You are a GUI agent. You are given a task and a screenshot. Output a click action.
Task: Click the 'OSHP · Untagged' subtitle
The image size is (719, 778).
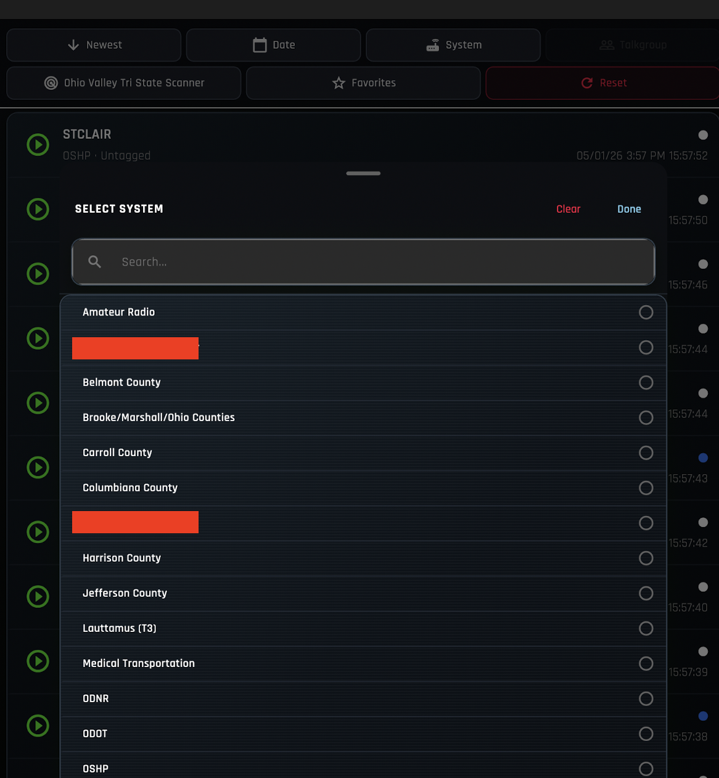point(107,156)
